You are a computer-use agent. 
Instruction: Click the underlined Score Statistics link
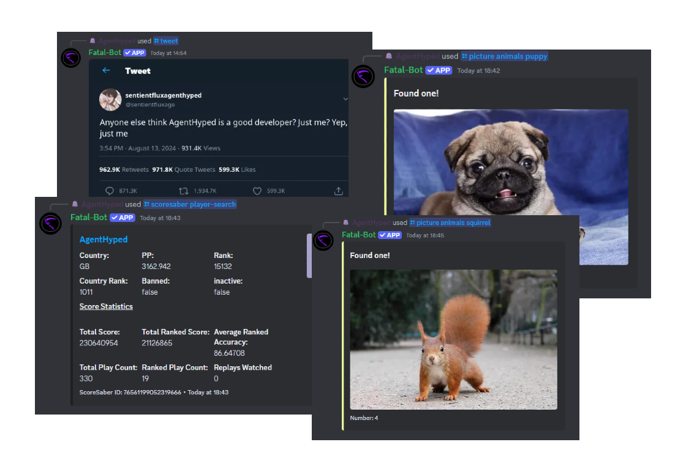coord(106,306)
